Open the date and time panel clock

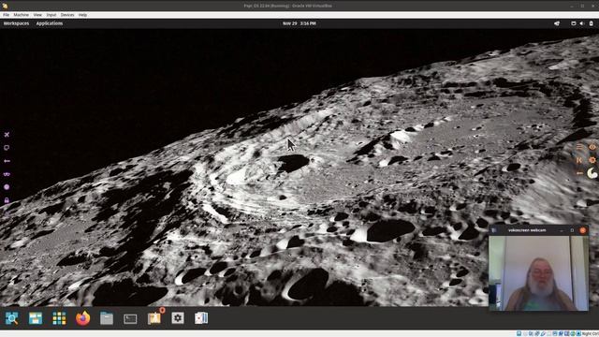pyautogui.click(x=299, y=23)
